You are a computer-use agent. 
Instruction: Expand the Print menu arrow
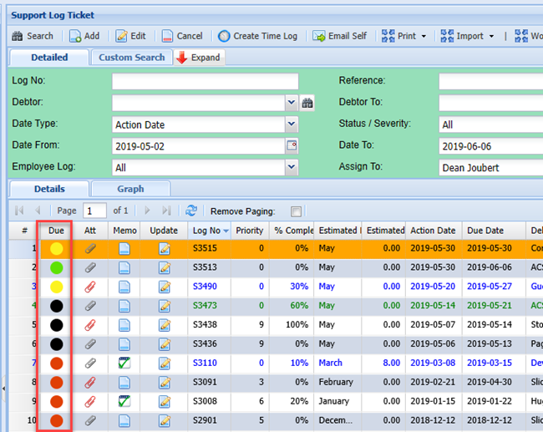pyautogui.click(x=424, y=37)
